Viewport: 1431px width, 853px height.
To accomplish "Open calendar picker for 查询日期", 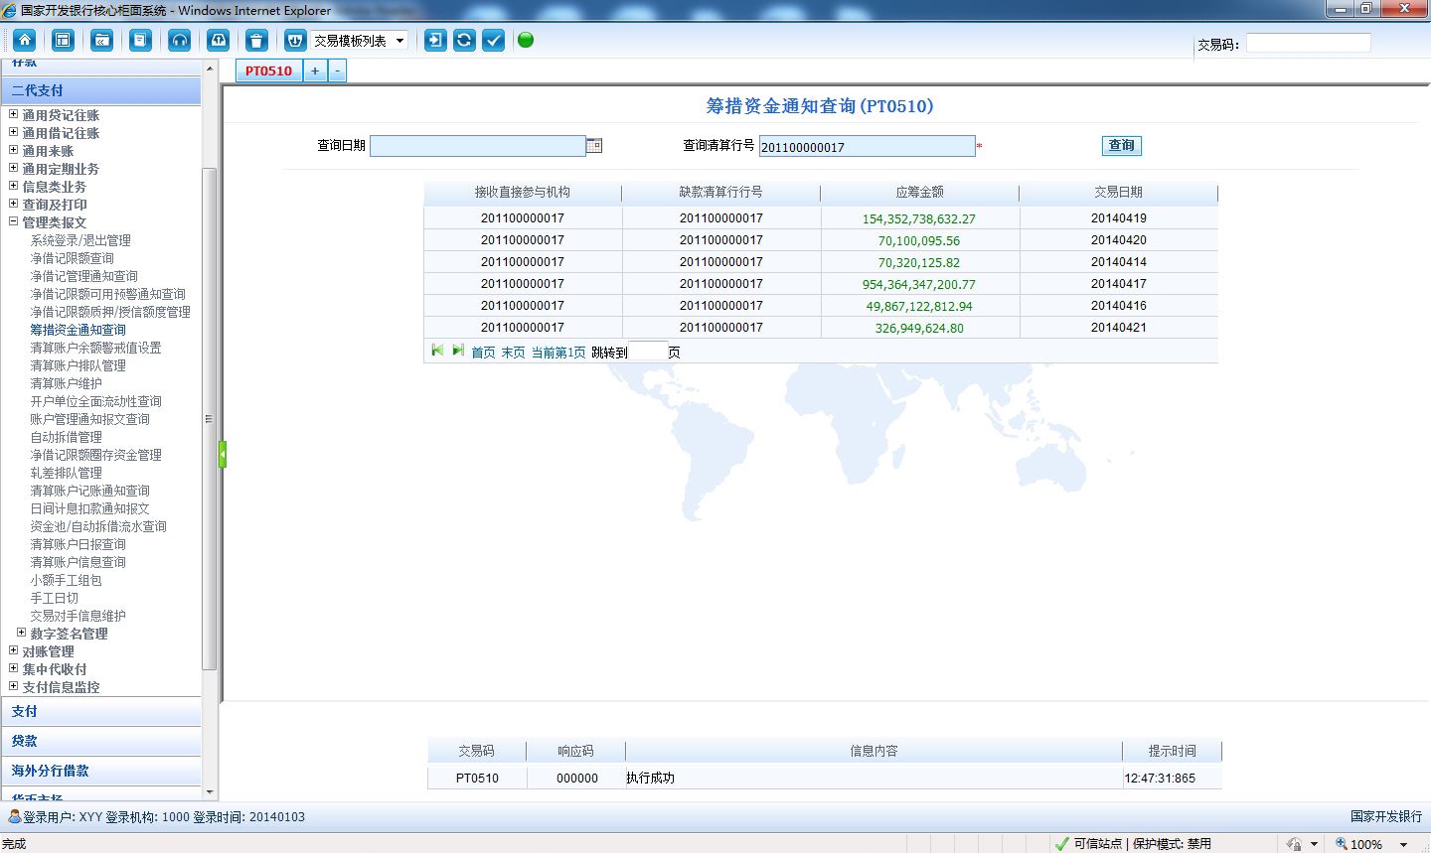I will click(x=594, y=145).
